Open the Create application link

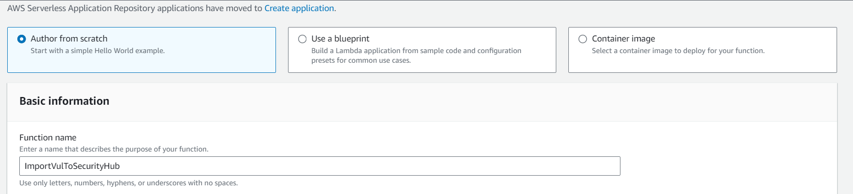[x=299, y=8]
